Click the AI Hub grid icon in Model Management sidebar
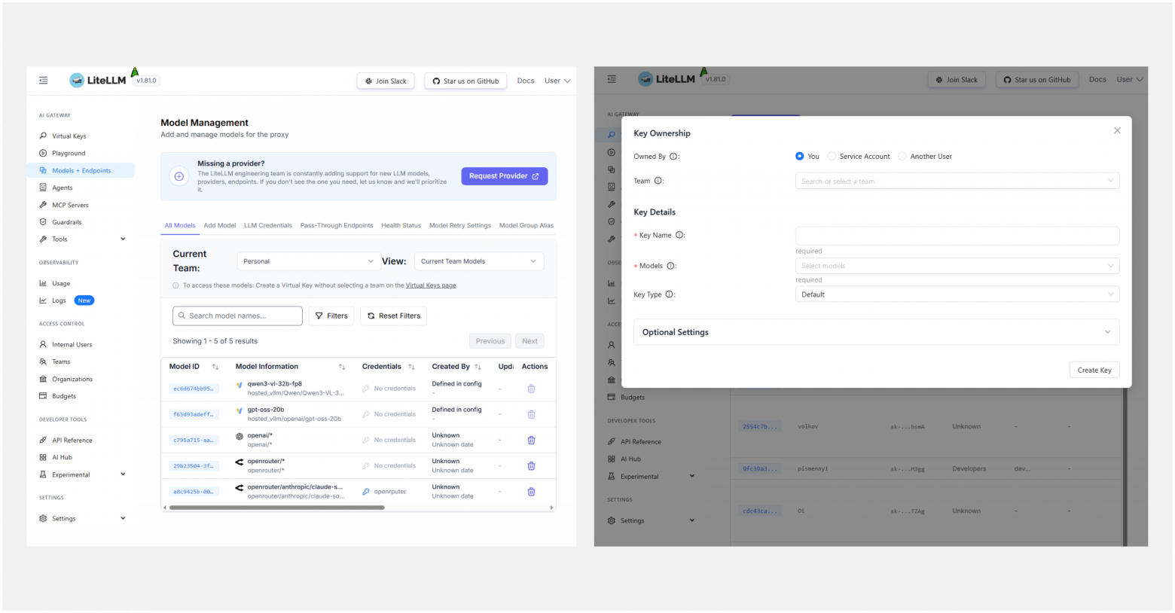1175x613 pixels. click(x=43, y=457)
